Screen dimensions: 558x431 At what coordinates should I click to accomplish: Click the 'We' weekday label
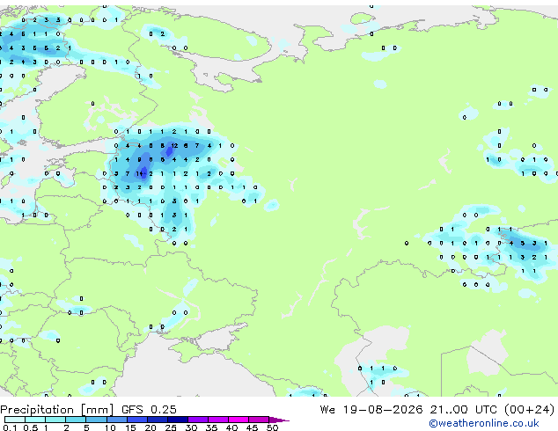tap(327, 410)
